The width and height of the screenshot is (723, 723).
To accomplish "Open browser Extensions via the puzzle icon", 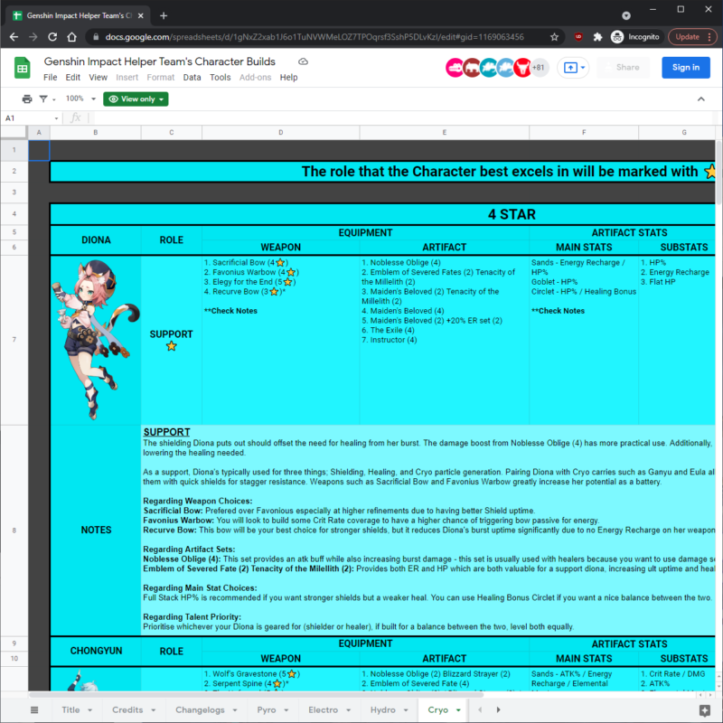I will 596,39.
